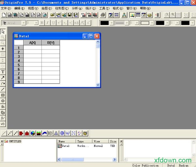
Task: Plot a High-Low-Close chart
Action: (x=68, y=133)
